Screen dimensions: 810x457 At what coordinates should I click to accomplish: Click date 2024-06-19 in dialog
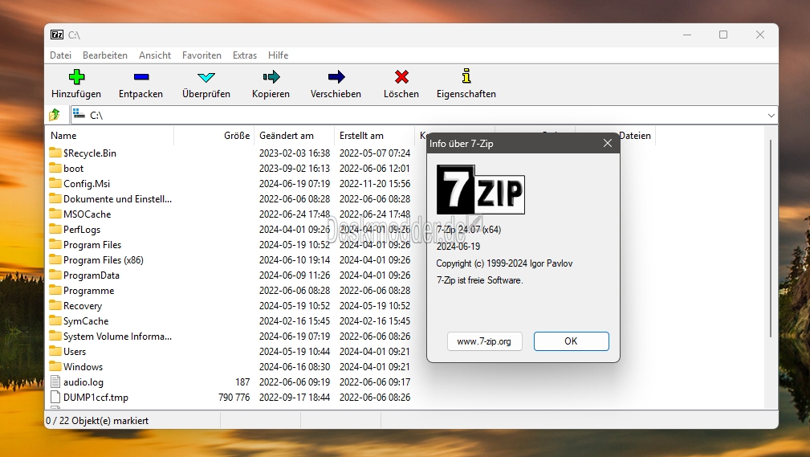click(x=458, y=246)
